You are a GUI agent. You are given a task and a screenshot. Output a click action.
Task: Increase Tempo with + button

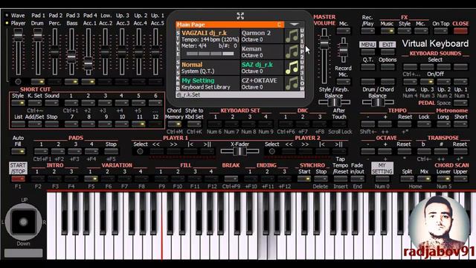click(x=385, y=124)
